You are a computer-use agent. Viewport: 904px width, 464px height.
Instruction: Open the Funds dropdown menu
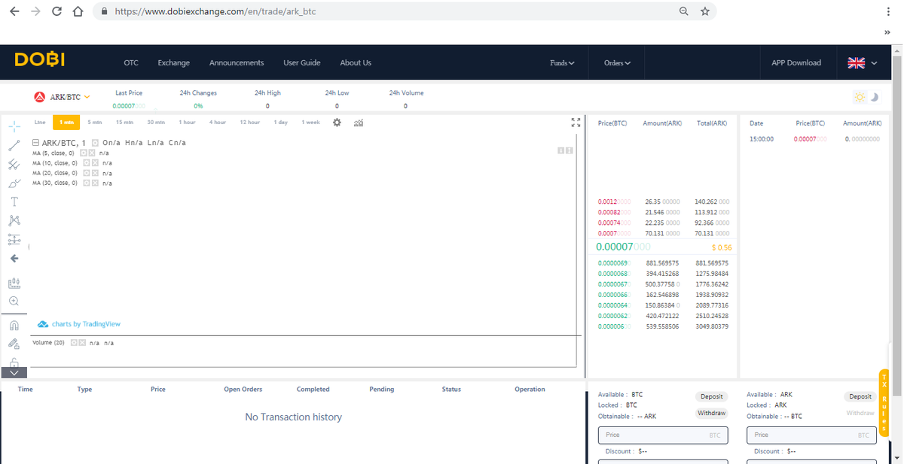click(562, 62)
